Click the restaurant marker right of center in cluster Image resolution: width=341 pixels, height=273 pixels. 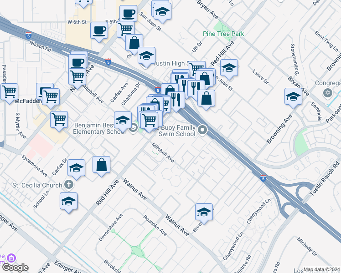coord(196,89)
